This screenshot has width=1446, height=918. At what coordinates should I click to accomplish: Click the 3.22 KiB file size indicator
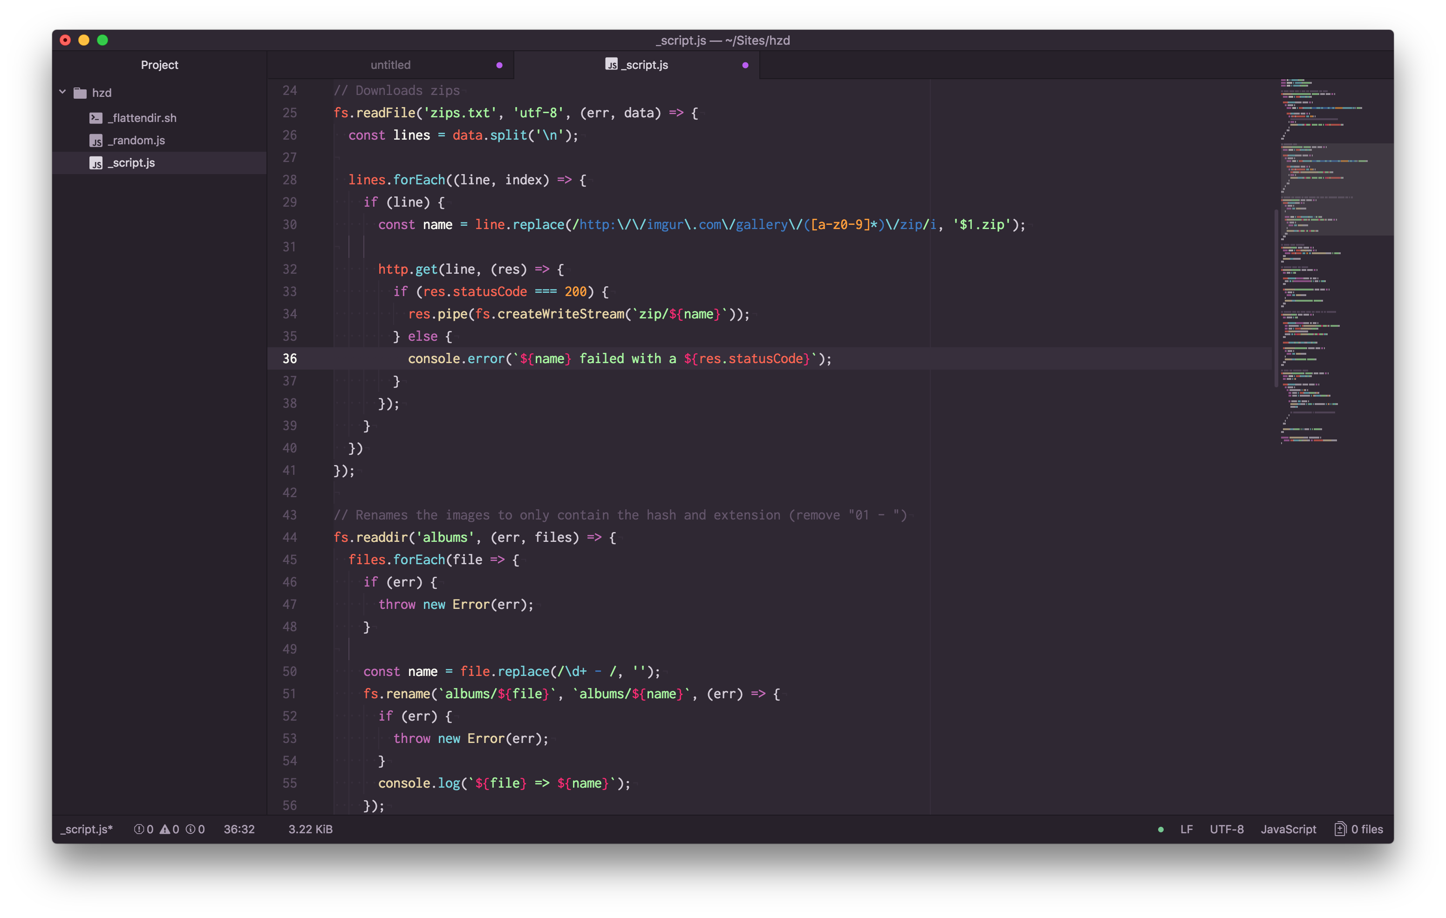pos(310,829)
